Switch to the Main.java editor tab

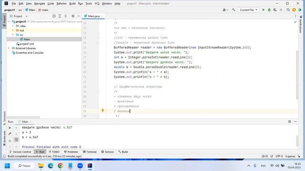tap(93, 16)
